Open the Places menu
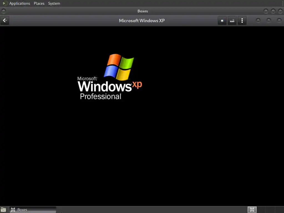Viewport: 284px width, 213px height. (x=39, y=3)
